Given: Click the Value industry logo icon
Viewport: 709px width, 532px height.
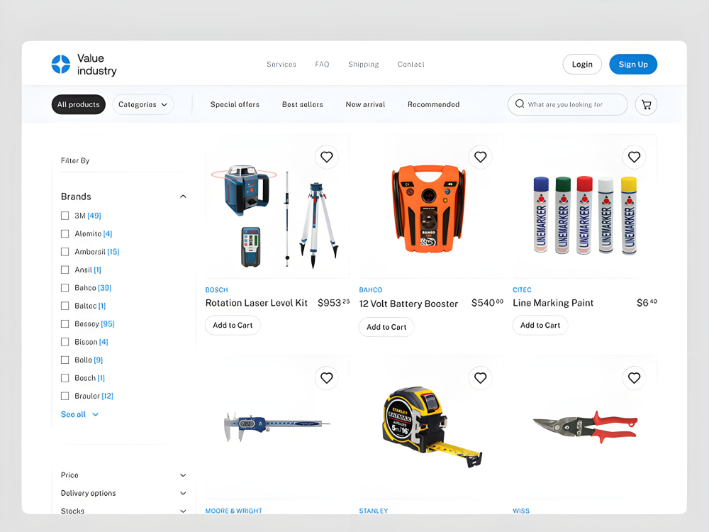Looking at the screenshot, I should coord(60,65).
